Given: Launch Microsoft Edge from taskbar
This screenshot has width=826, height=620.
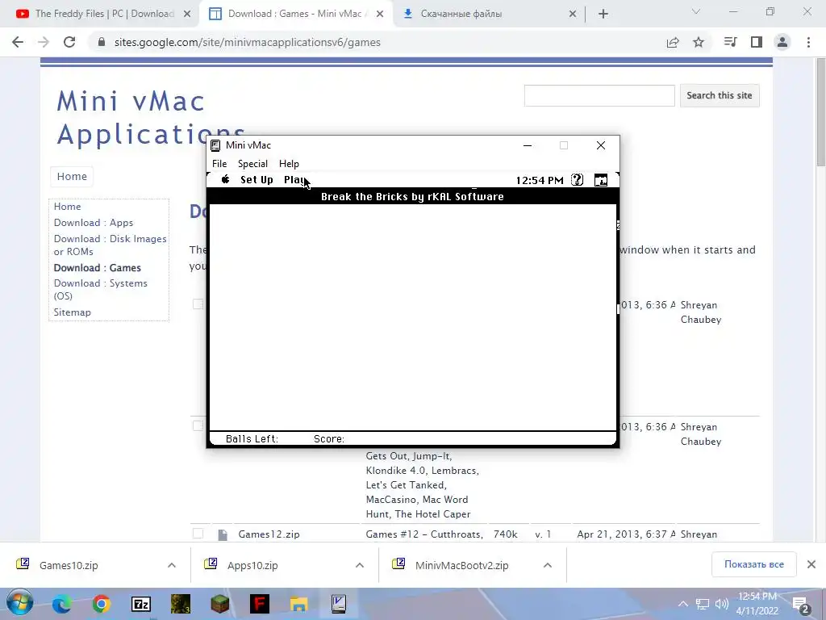Looking at the screenshot, I should pyautogui.click(x=61, y=604).
